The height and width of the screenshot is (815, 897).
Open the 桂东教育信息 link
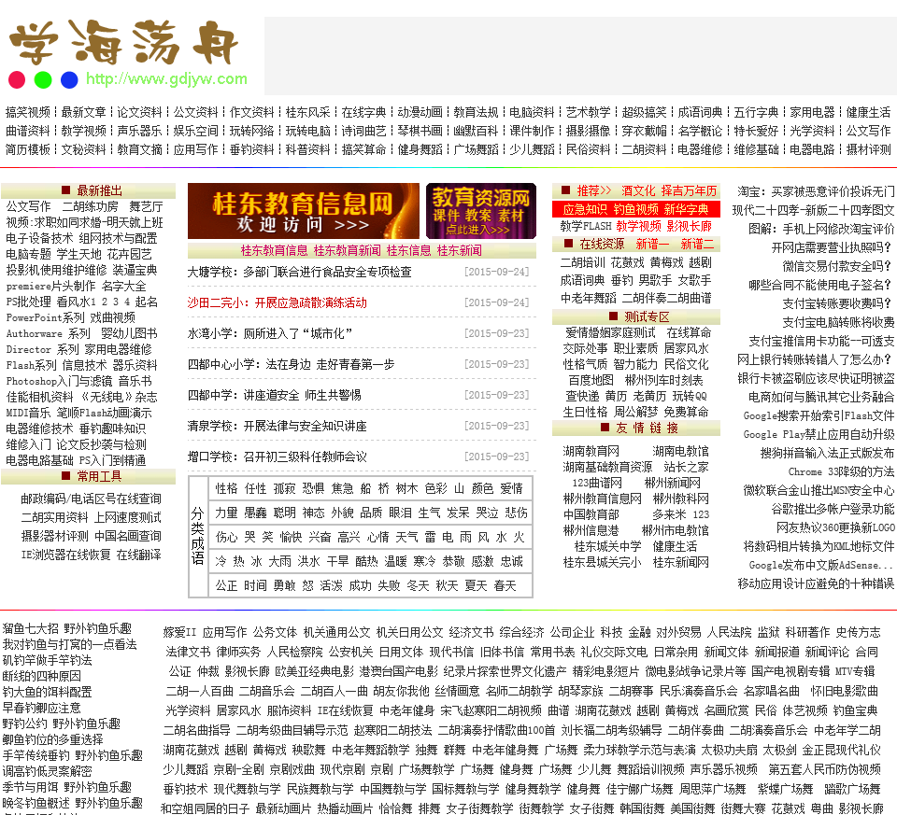click(x=274, y=250)
